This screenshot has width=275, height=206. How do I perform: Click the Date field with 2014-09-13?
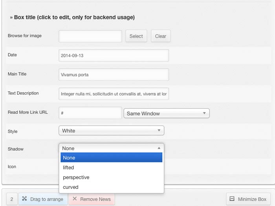coord(114,55)
